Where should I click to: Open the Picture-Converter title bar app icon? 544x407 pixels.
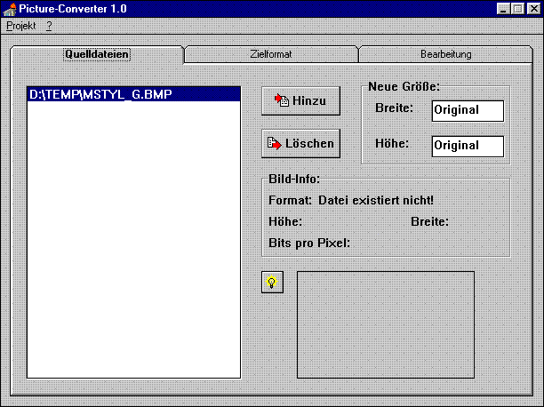pyautogui.click(x=10, y=9)
